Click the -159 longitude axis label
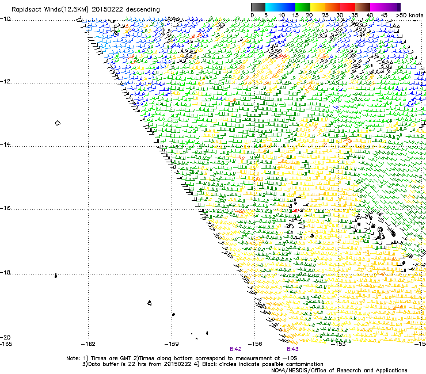This screenshot has height=374, width=426. pos(172,344)
